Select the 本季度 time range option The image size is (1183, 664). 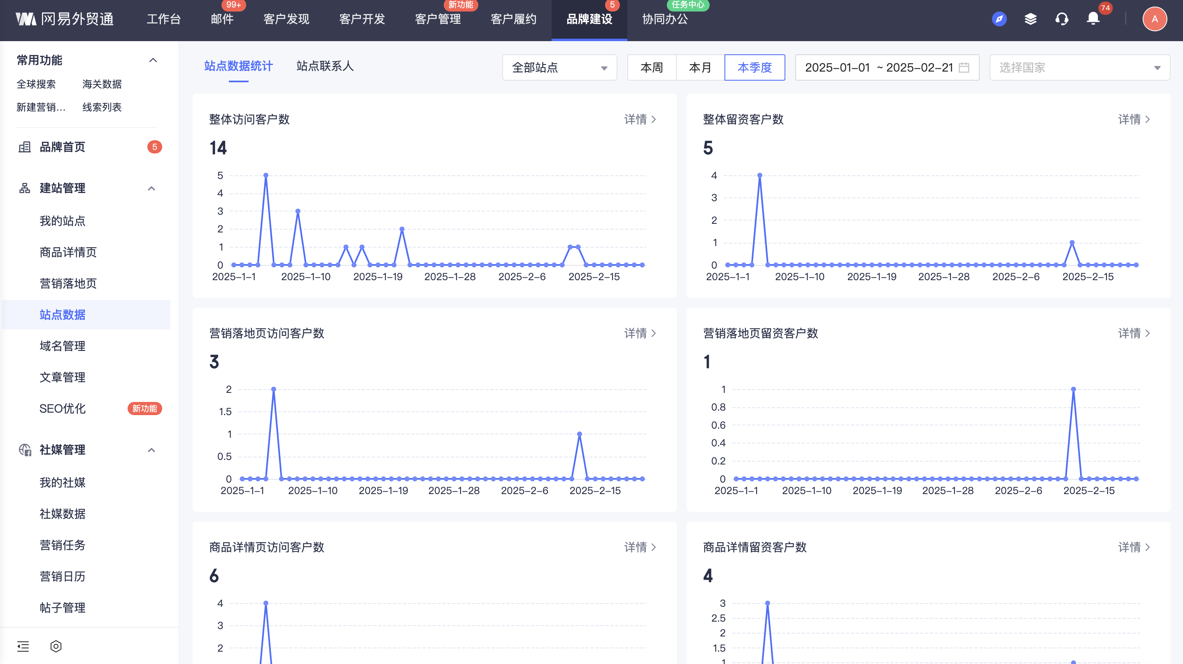(754, 67)
